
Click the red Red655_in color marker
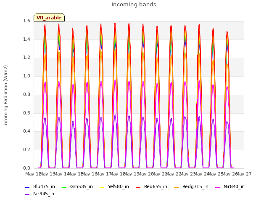click(x=138, y=187)
